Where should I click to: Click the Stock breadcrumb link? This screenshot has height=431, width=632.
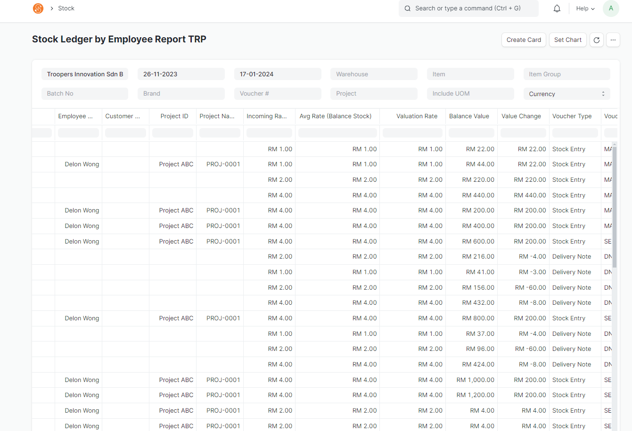coord(66,8)
